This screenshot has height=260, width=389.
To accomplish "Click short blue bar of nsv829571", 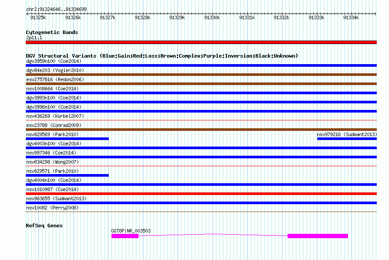I will click(x=67, y=175).
